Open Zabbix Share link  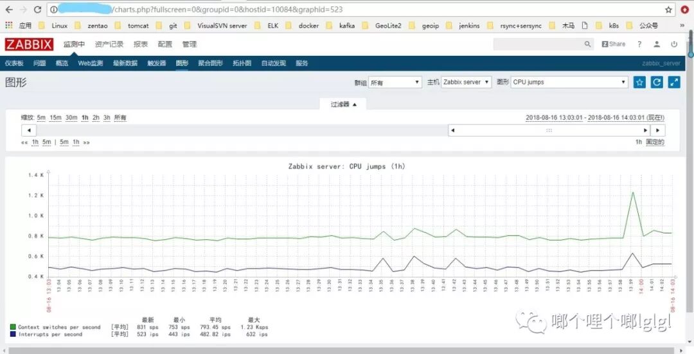click(x=614, y=44)
